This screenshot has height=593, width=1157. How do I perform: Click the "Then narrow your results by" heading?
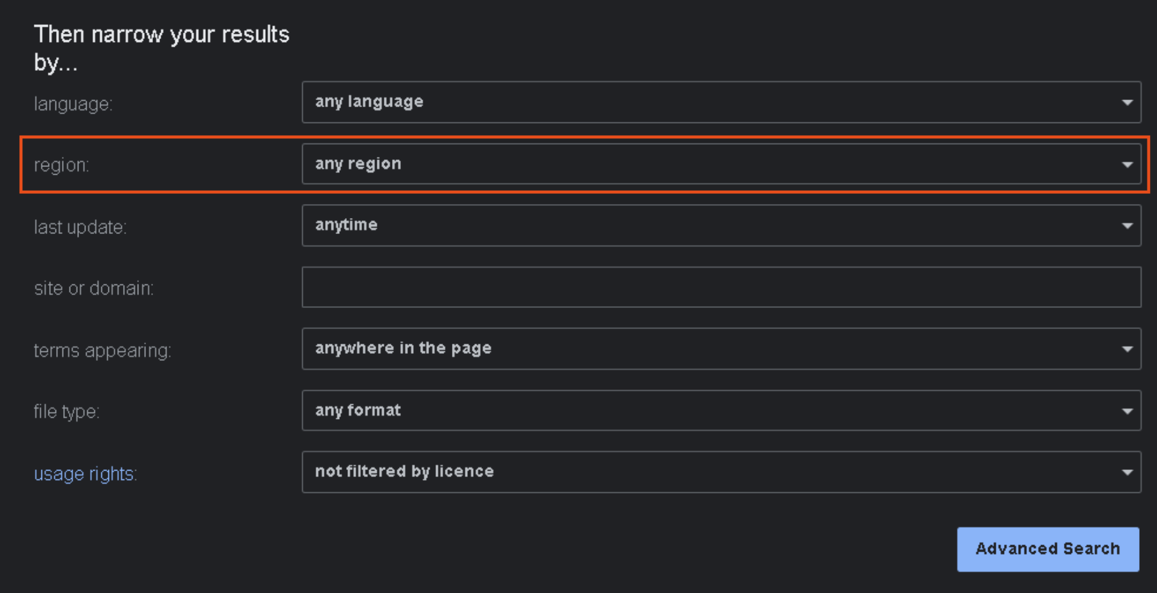click(161, 47)
